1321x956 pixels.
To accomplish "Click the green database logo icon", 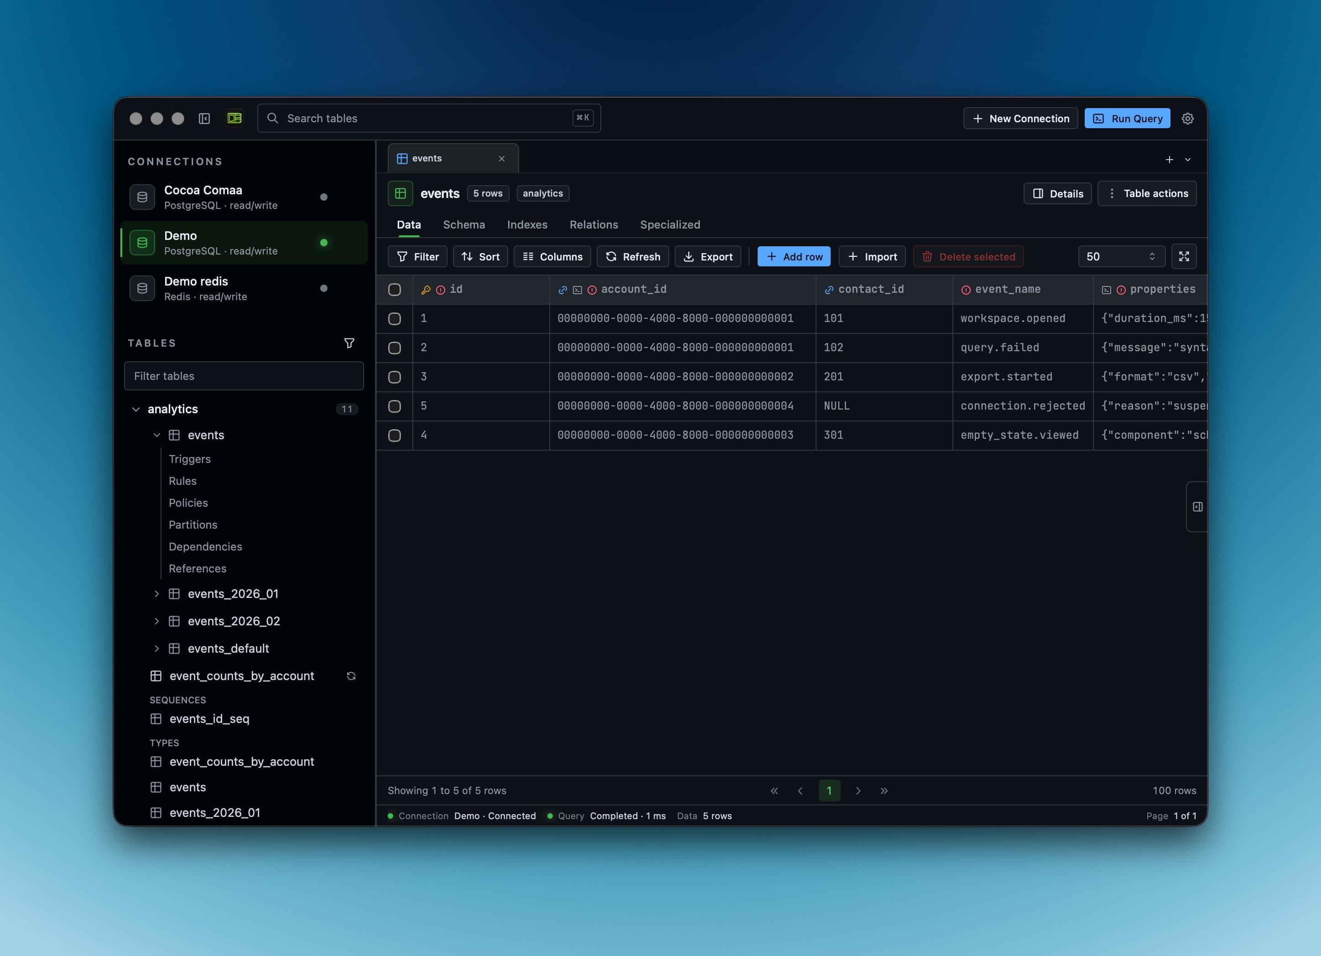I will click(x=235, y=119).
